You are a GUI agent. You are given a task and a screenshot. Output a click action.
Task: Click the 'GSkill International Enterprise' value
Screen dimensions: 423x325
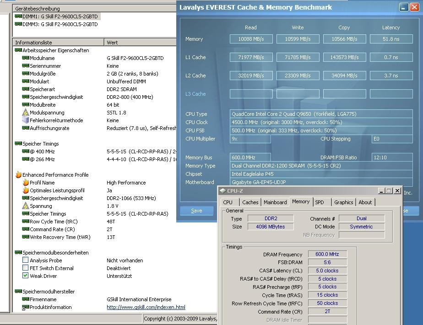(x=139, y=299)
